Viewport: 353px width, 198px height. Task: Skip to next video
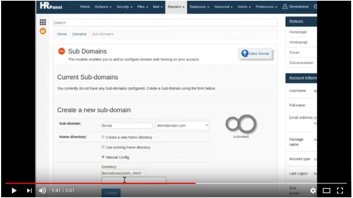(29, 191)
